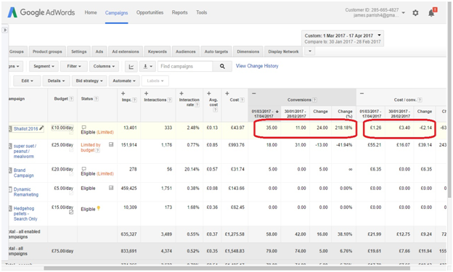Switch to the Auto targets tab

[216, 51]
